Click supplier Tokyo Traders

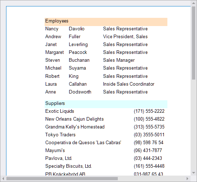(60, 135)
